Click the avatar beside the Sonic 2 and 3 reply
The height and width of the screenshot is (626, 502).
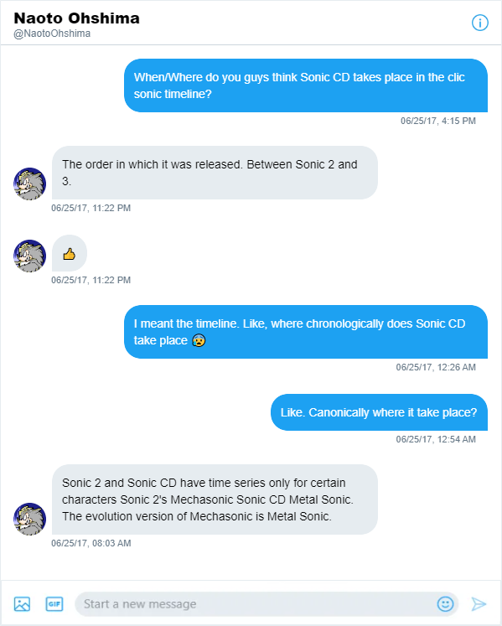coord(29,184)
